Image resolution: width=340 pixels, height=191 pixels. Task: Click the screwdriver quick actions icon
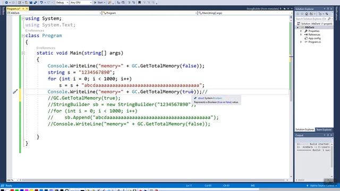[15, 92]
